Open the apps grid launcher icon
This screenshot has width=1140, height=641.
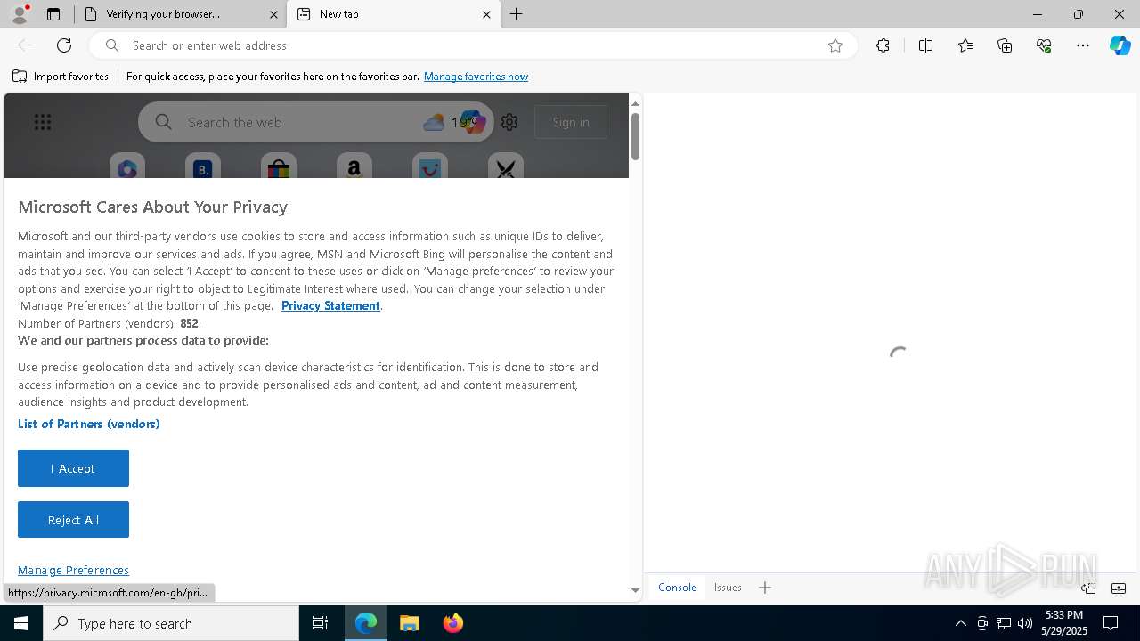[43, 122]
